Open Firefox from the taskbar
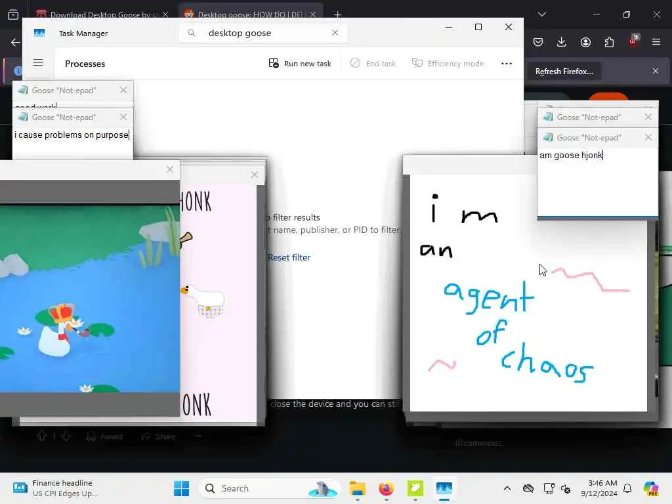This screenshot has width=672, height=504. coord(386,488)
